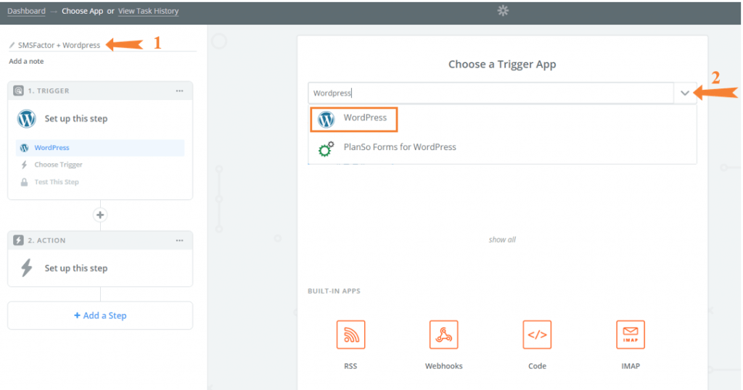743x390 pixels.
Task: Open the RSS built-in app
Action: coord(350,335)
